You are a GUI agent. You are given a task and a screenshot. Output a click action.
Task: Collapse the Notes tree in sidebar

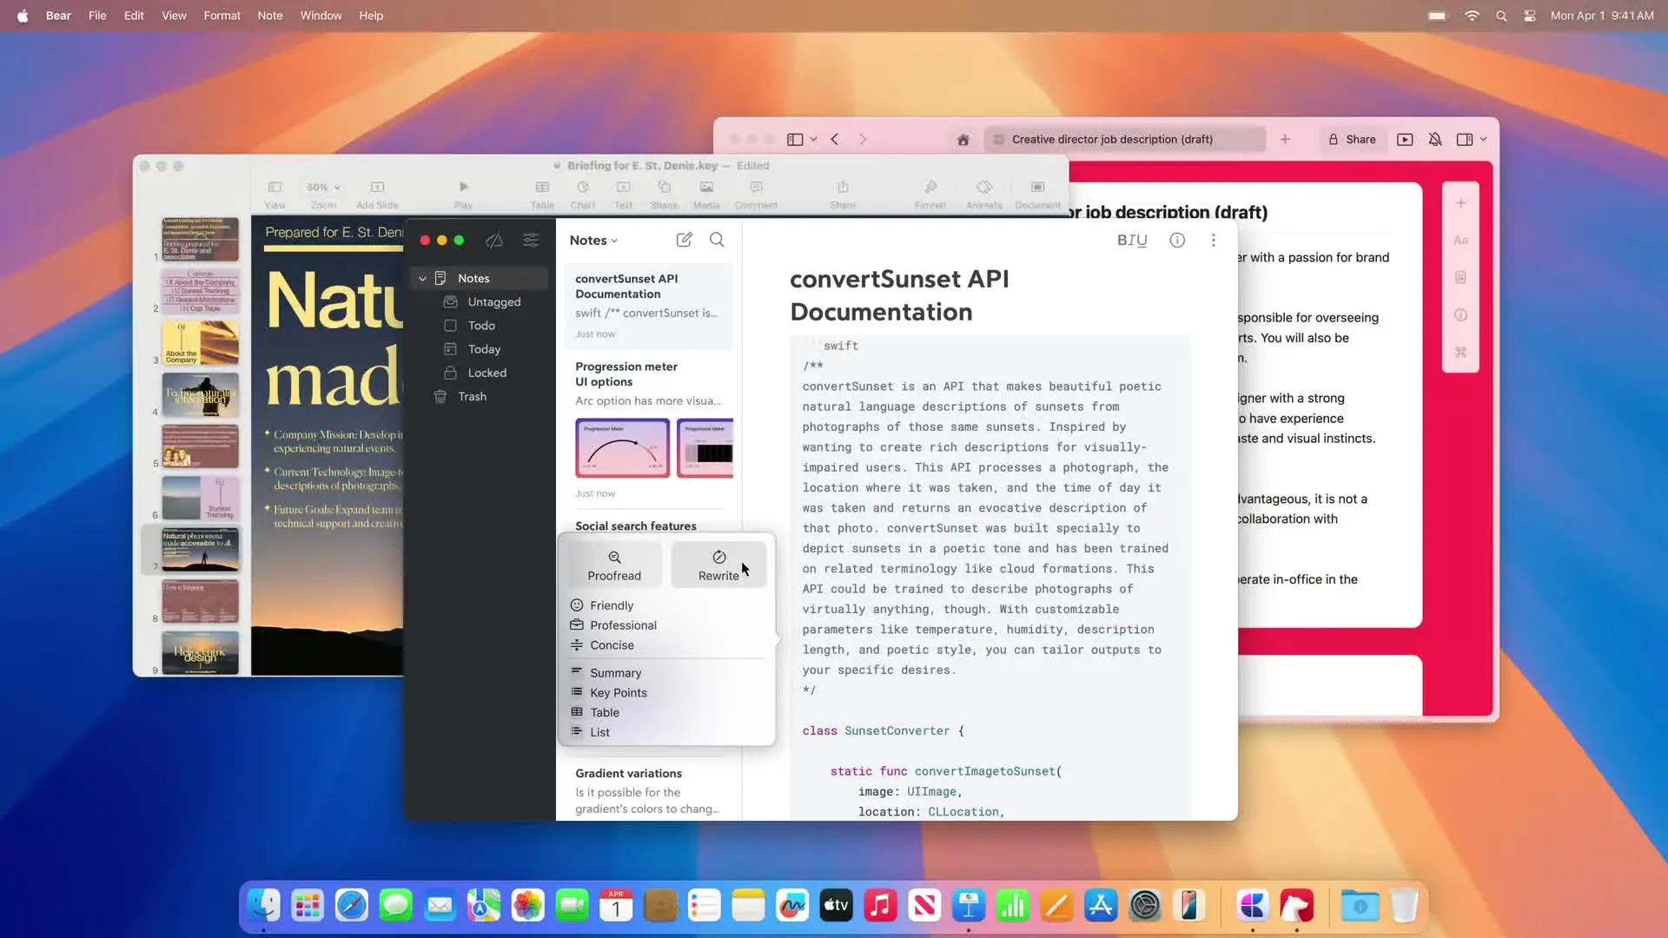(422, 279)
